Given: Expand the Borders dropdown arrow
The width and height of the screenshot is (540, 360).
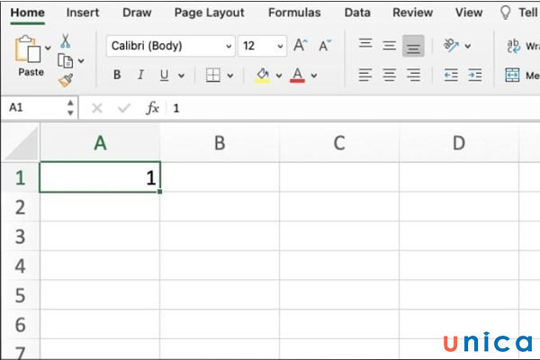Looking at the screenshot, I should coord(230,76).
